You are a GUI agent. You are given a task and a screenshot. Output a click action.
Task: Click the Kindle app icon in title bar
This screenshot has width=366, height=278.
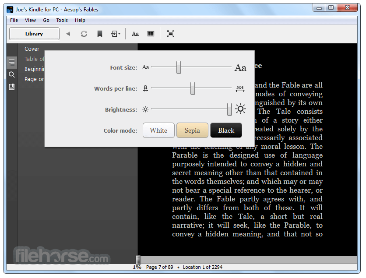pos(10,10)
